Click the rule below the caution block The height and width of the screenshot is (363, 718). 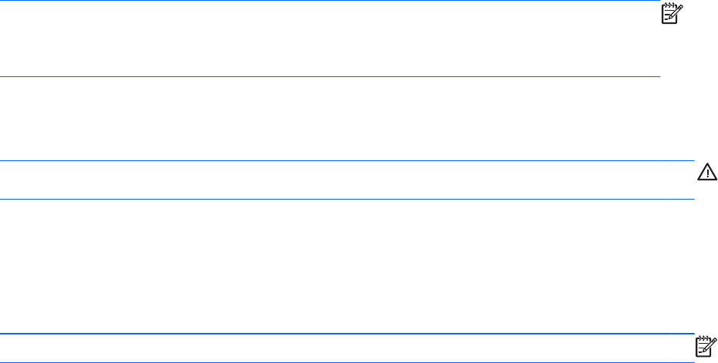tap(347, 200)
